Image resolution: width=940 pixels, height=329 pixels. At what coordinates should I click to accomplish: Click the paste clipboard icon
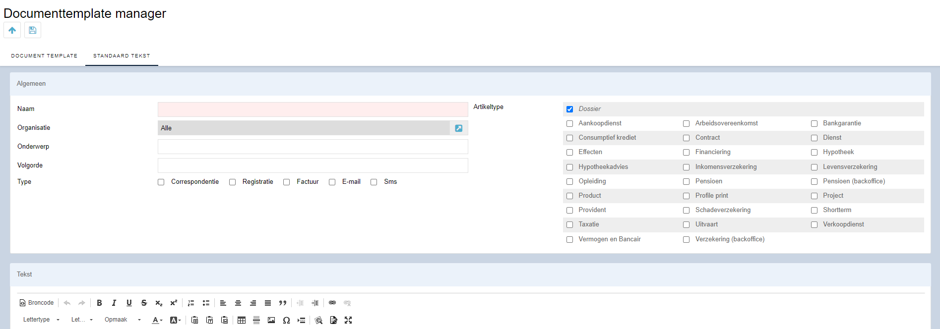(195, 320)
